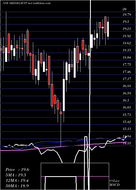Click the Price : 19.6 readout
This screenshot has width=136, height=190.
click(x=17, y=170)
